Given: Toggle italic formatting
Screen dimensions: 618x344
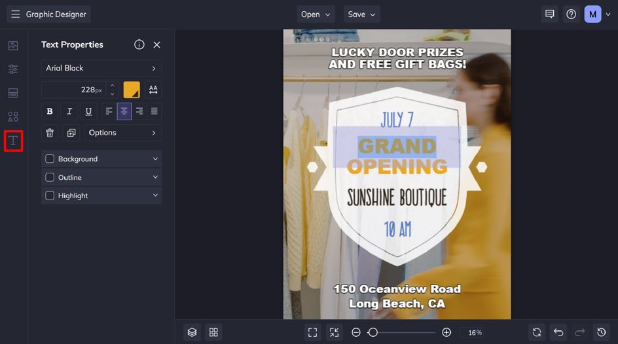Looking at the screenshot, I should pos(69,111).
